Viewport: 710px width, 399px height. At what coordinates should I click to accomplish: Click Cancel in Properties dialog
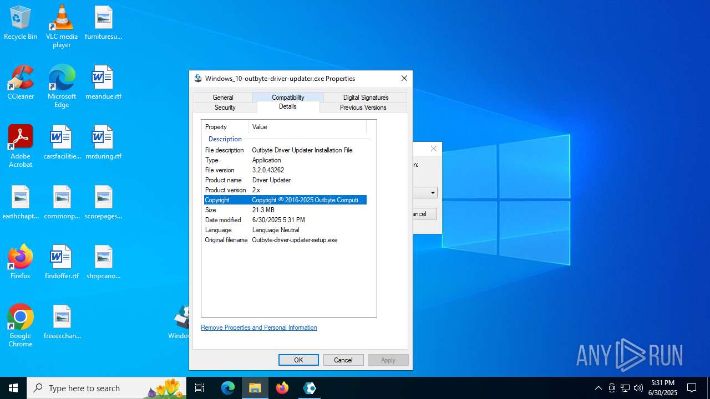click(x=343, y=360)
